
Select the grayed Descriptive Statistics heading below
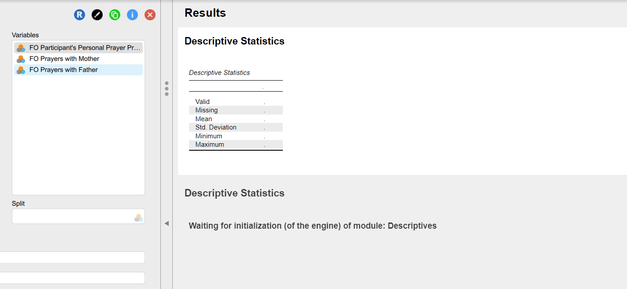pyautogui.click(x=234, y=193)
